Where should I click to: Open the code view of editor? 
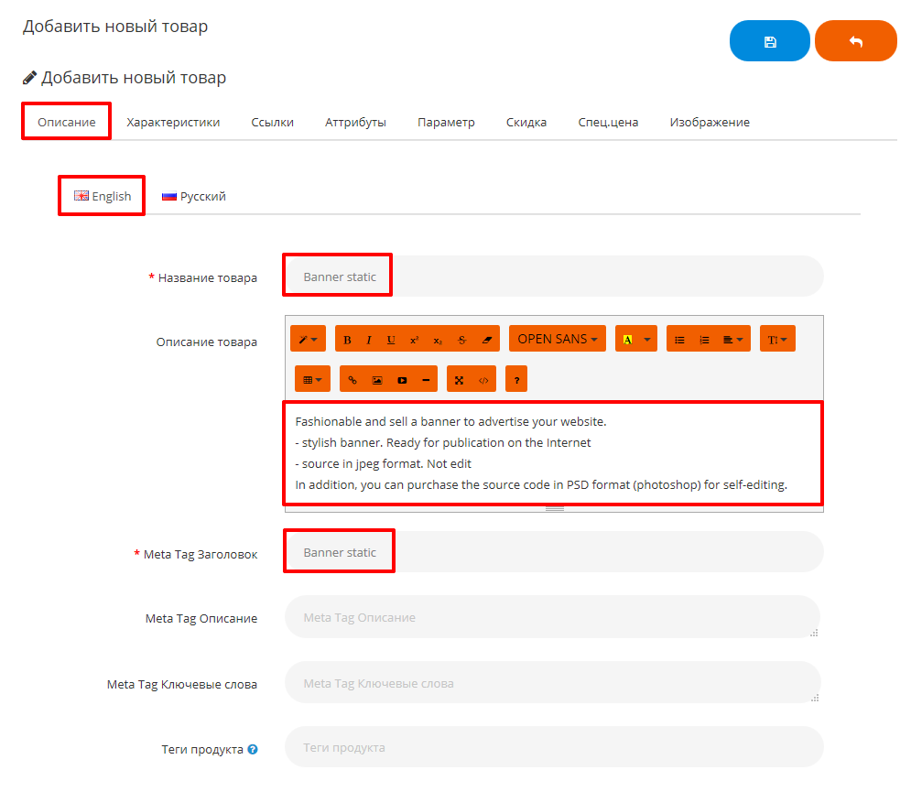483,379
